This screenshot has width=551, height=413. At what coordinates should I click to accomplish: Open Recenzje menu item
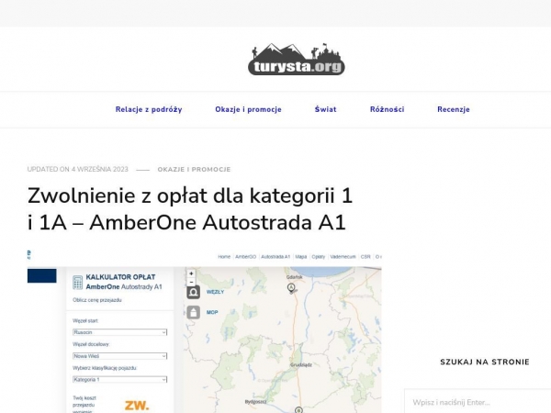pyautogui.click(x=454, y=109)
